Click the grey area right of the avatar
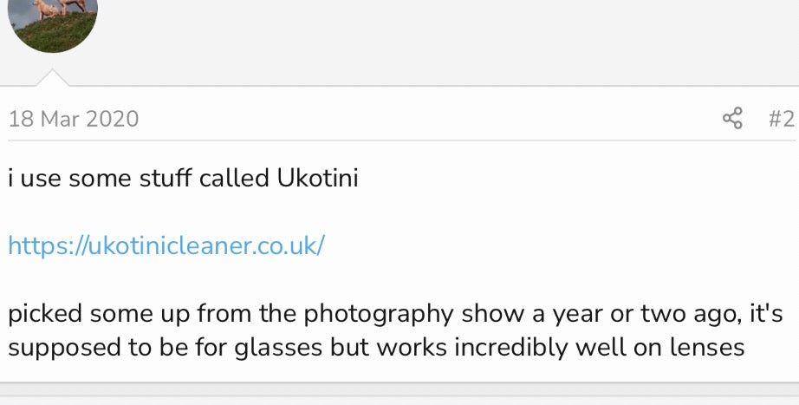 [x=433, y=35]
